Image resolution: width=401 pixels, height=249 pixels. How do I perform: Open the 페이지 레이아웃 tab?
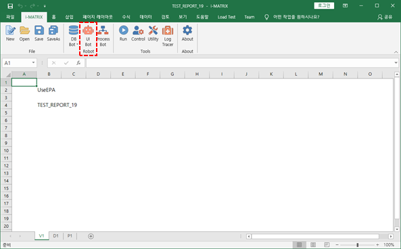97,17
